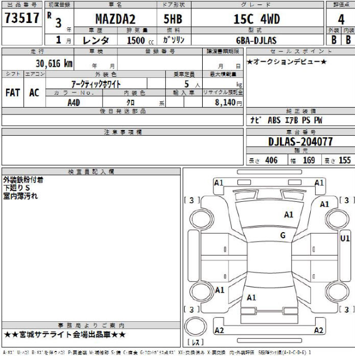Click the A1 mark at the front bumper's left corner
Image resolution: width=355 pixels, height=356 pixels.
tap(218, 183)
